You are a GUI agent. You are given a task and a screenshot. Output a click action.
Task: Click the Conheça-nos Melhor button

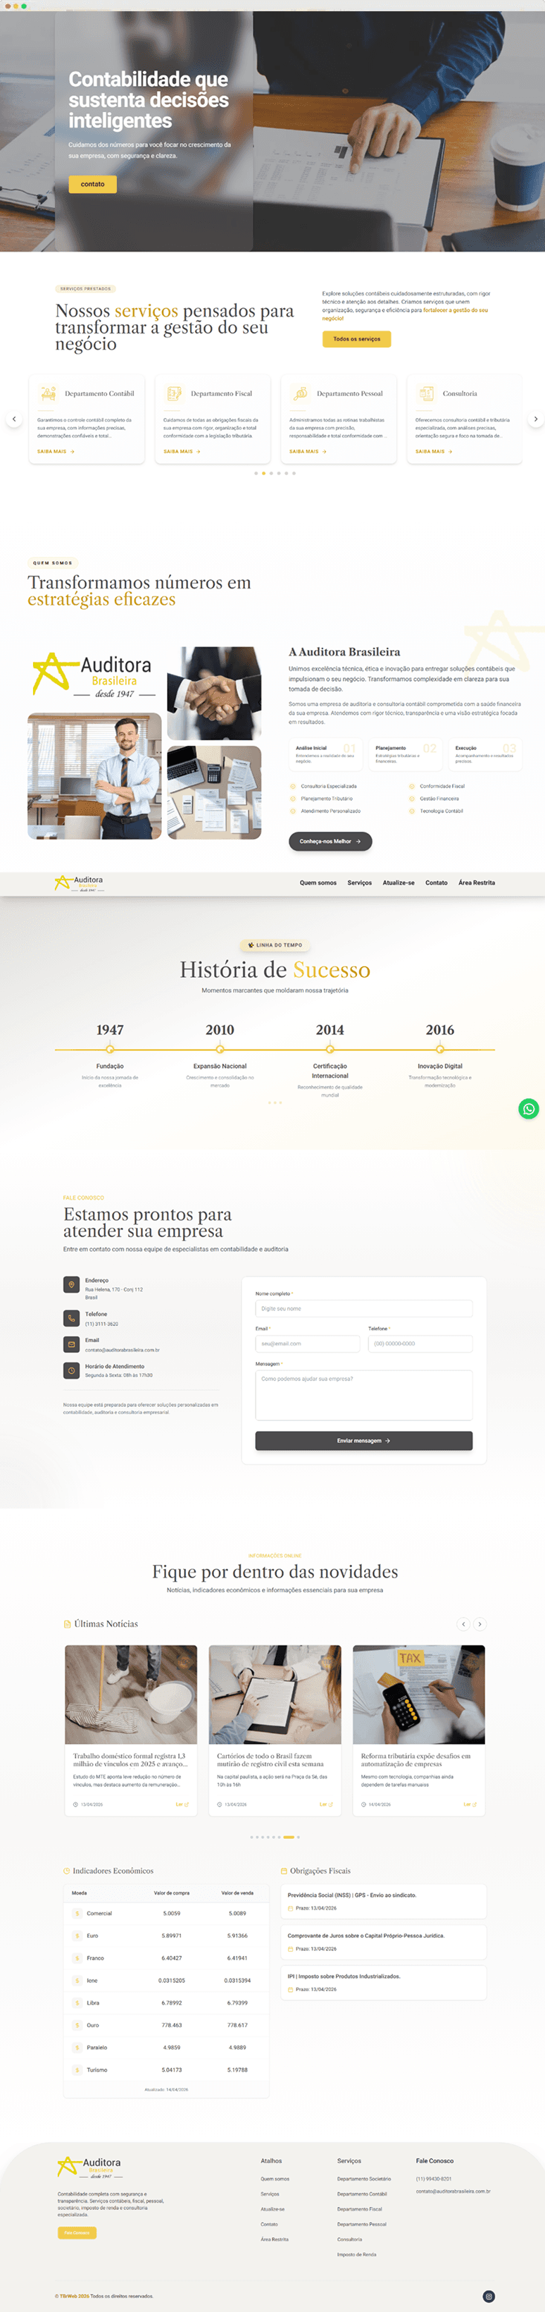pos(330,841)
